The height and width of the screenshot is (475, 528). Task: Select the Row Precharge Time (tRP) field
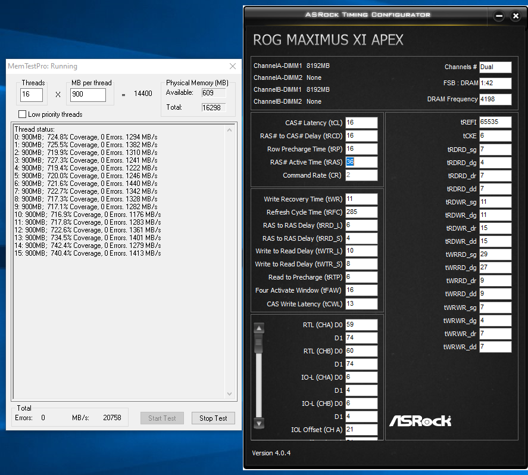pos(361,149)
